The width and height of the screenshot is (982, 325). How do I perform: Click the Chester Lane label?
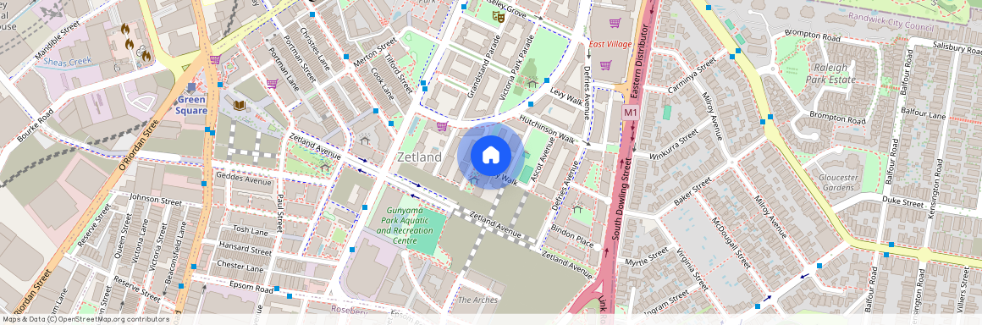point(240,266)
